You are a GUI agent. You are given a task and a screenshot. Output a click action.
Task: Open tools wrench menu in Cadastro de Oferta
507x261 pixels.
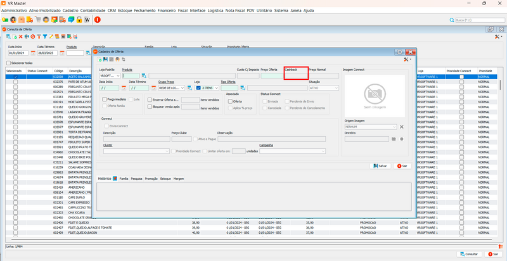(x=408, y=60)
